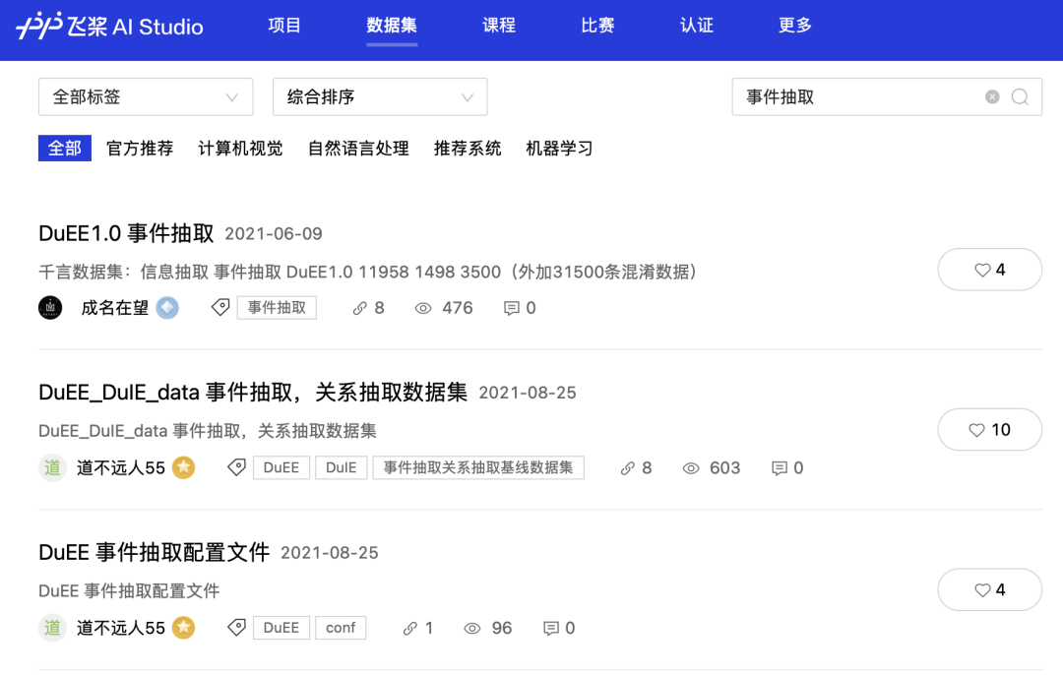Screen dimensions: 1063x675
Task: Clear the search text with x icon
Action: 992,96
